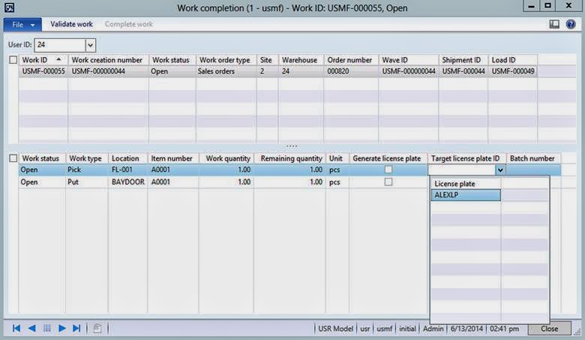This screenshot has width=585, height=340.
Task: Sort by the Work ID column
Action: [43, 60]
